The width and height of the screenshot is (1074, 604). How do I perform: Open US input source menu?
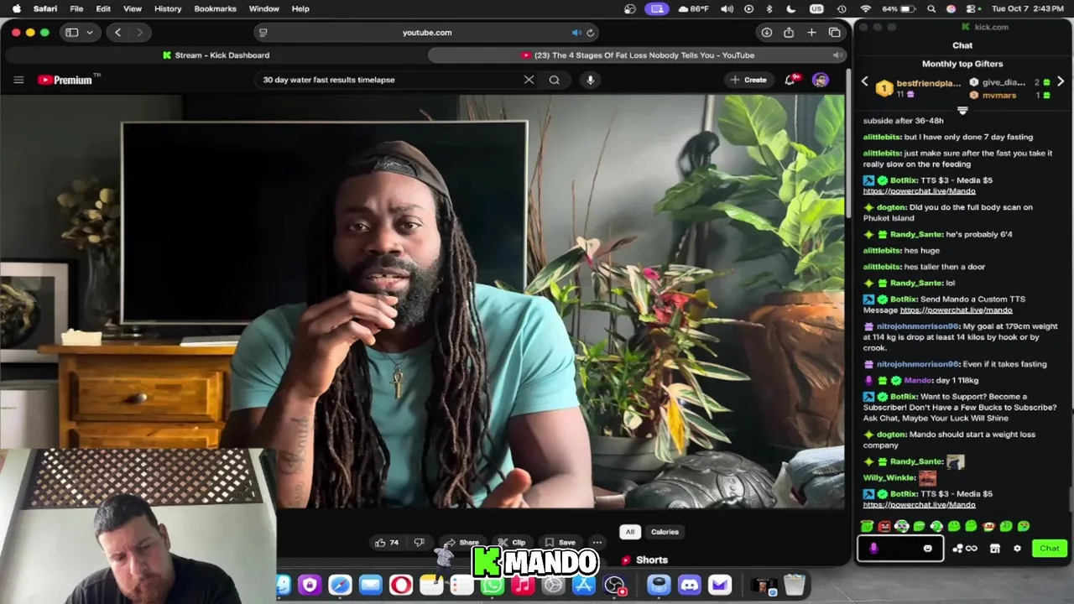[x=816, y=8]
